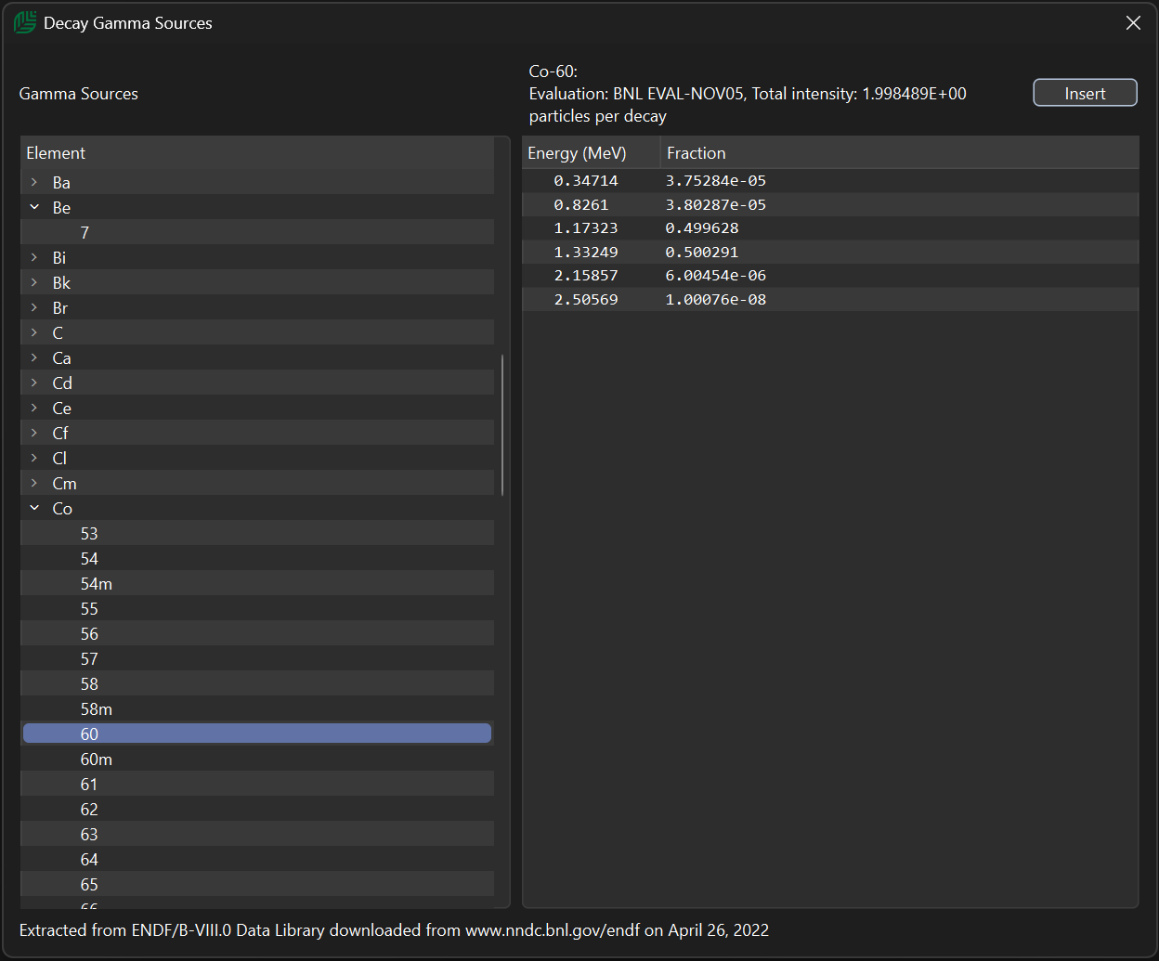
Task: Select the 0.34714 energy cell
Action: [x=586, y=180]
